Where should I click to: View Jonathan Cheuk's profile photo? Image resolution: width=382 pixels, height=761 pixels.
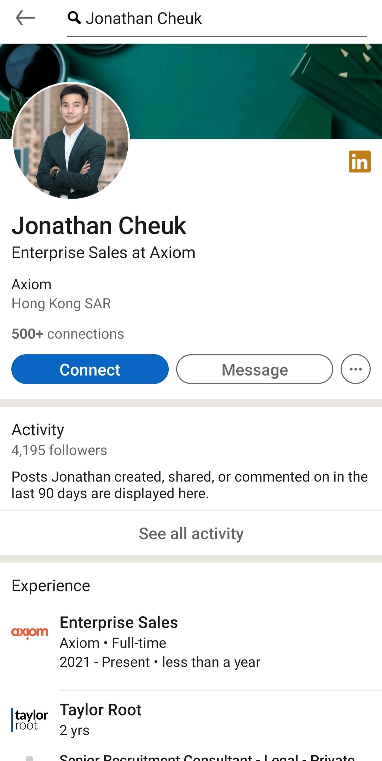pos(71,141)
